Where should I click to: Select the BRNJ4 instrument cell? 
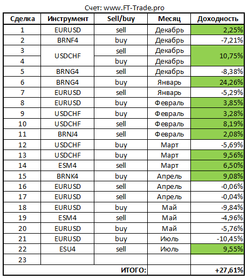pyautogui.click(x=67, y=134)
